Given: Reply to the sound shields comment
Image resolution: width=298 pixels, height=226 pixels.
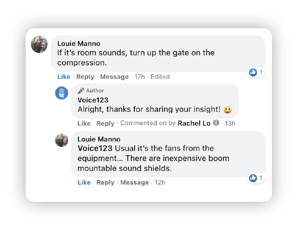Looking at the screenshot, I should [105, 183].
